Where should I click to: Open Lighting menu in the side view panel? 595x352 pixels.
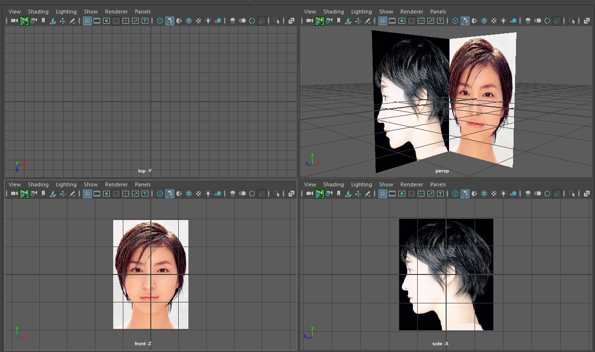click(x=361, y=184)
